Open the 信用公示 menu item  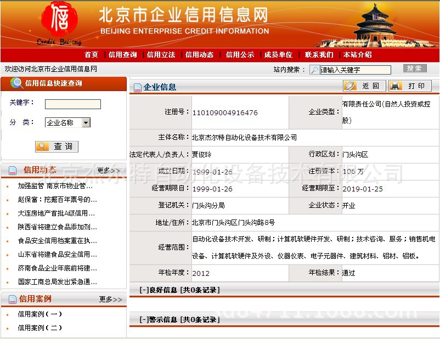click(240, 55)
